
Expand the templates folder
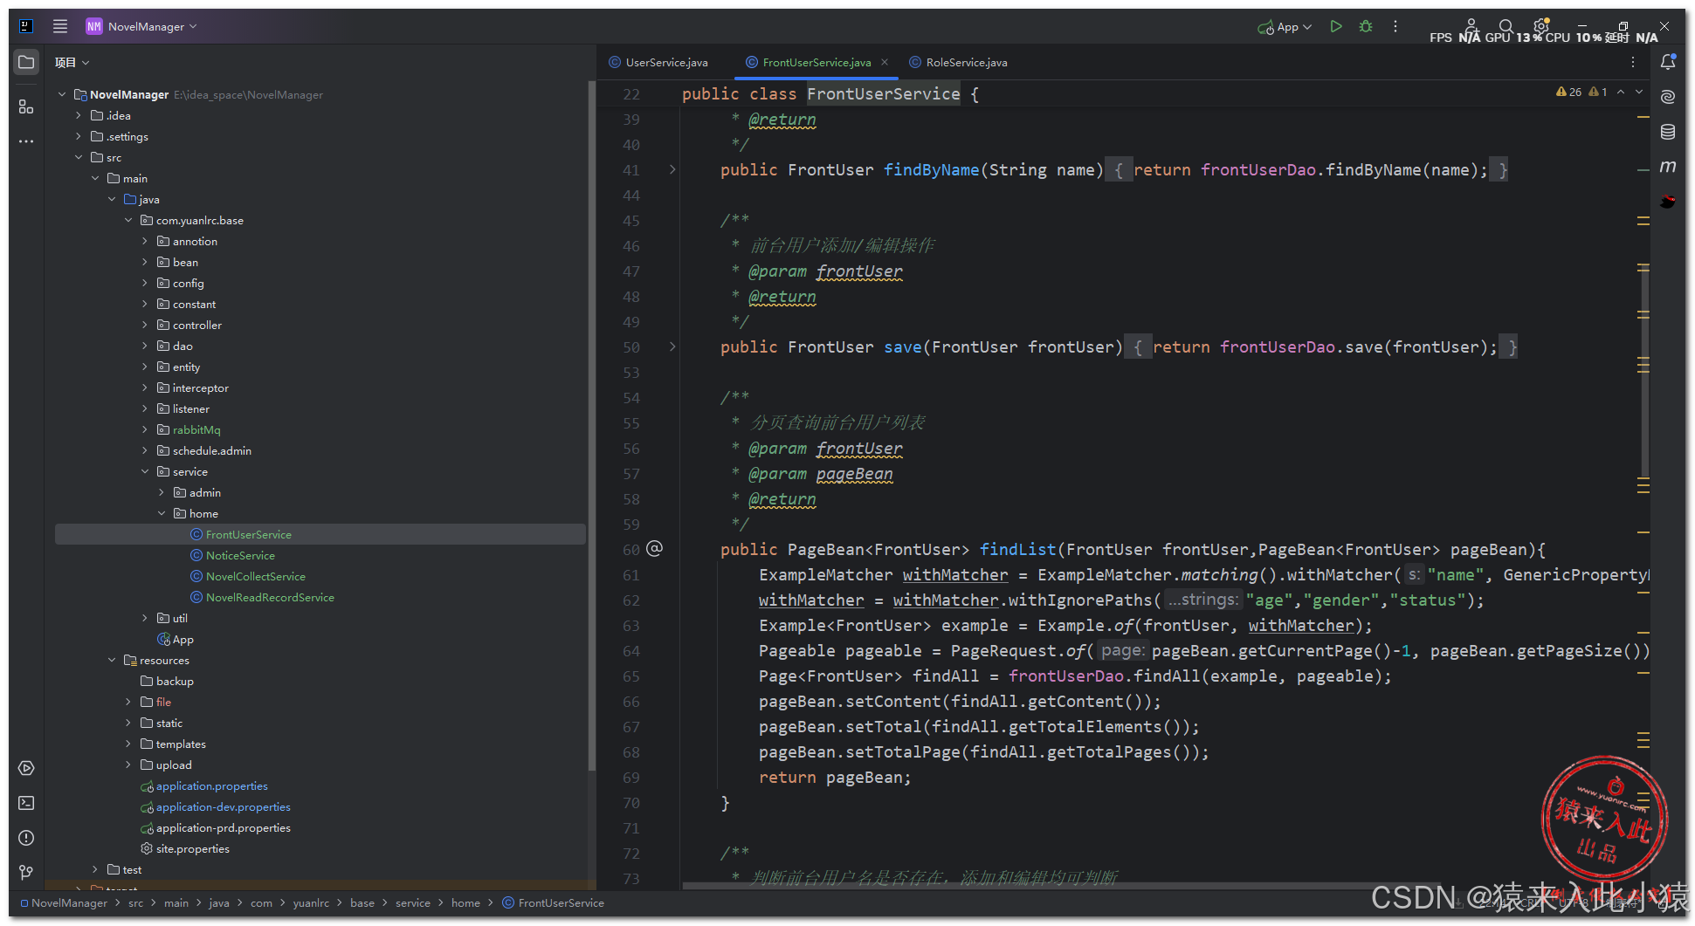click(x=128, y=744)
